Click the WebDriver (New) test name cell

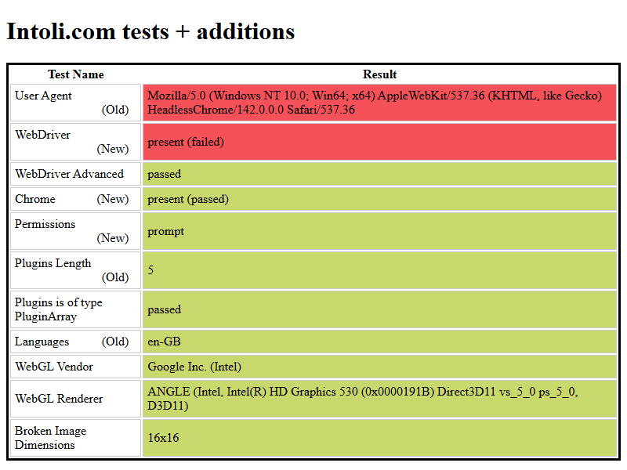tap(75, 142)
